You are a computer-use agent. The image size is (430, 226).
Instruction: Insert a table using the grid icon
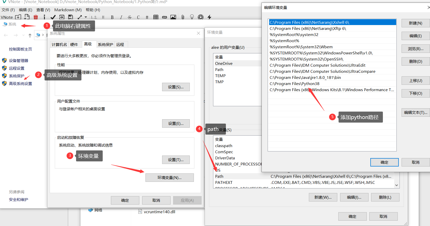pyautogui.click(x=156, y=17)
